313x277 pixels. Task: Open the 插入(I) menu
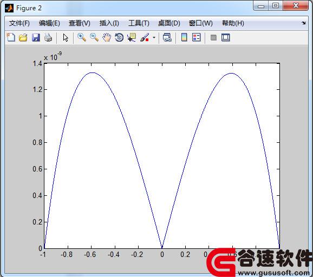(x=109, y=23)
